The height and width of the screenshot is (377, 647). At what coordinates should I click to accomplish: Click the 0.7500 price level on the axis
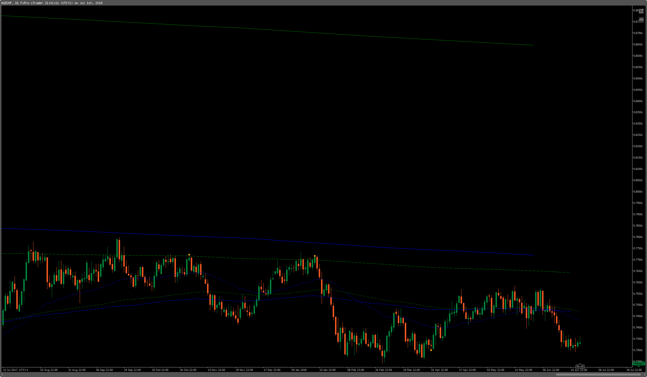click(637, 305)
